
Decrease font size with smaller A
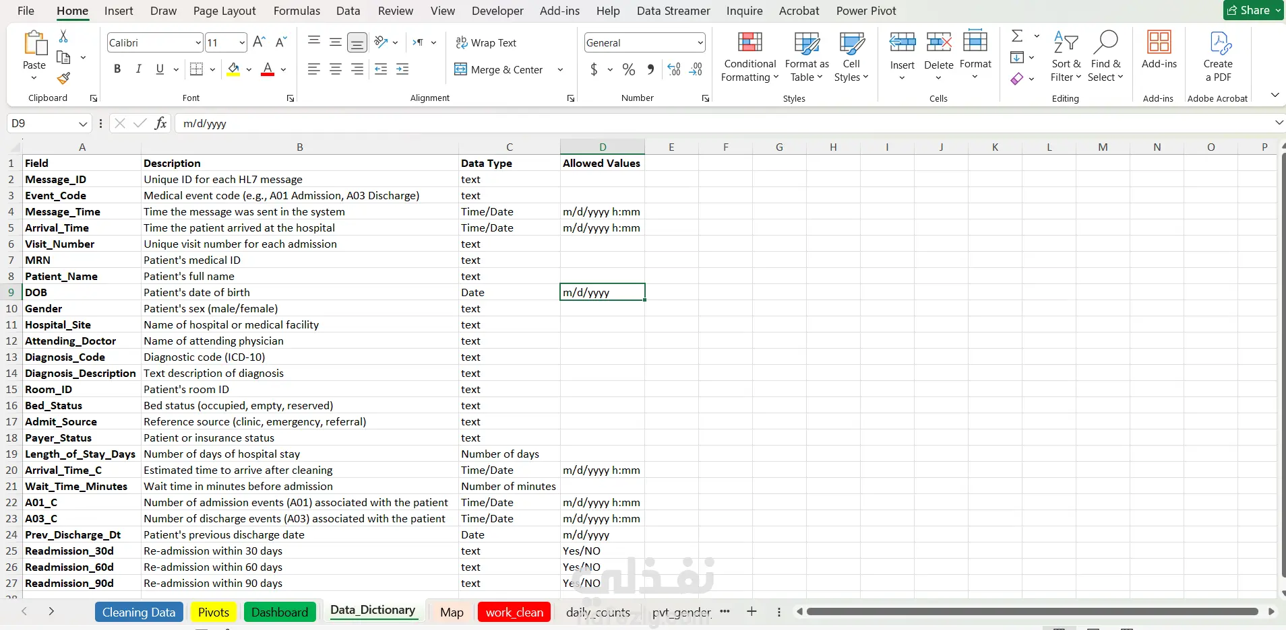282,42
